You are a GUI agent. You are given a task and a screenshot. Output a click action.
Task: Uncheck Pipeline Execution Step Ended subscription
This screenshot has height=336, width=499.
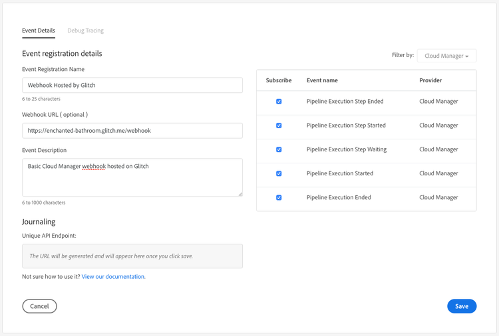point(279,102)
